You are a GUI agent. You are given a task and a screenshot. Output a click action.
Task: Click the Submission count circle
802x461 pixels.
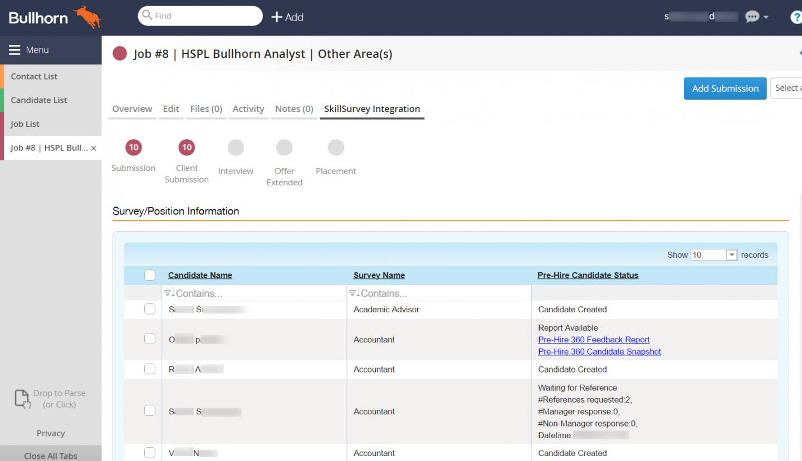click(x=133, y=148)
